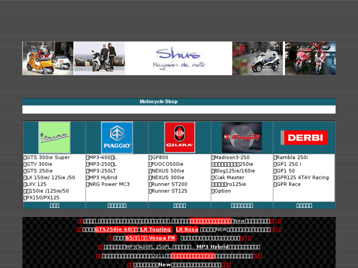Open the couple with scooter banner photo

point(99,59)
